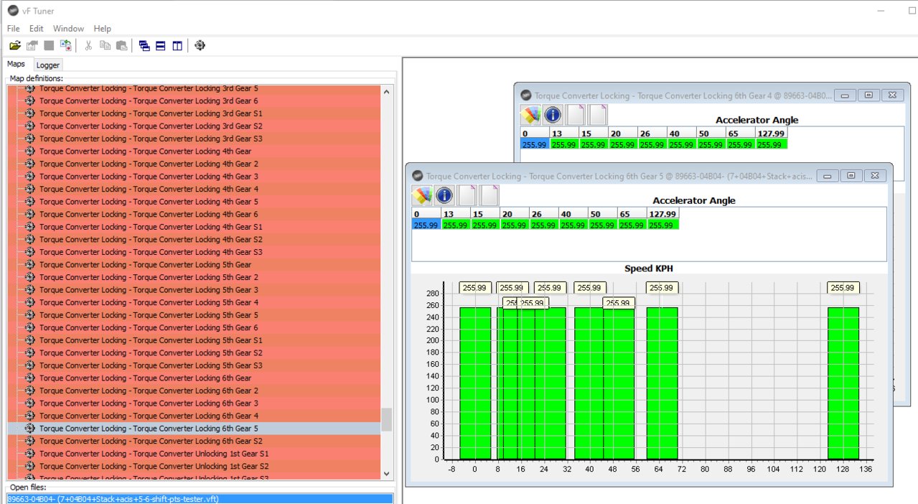Click the scissors cut icon
The image size is (918, 504).
coord(88,45)
